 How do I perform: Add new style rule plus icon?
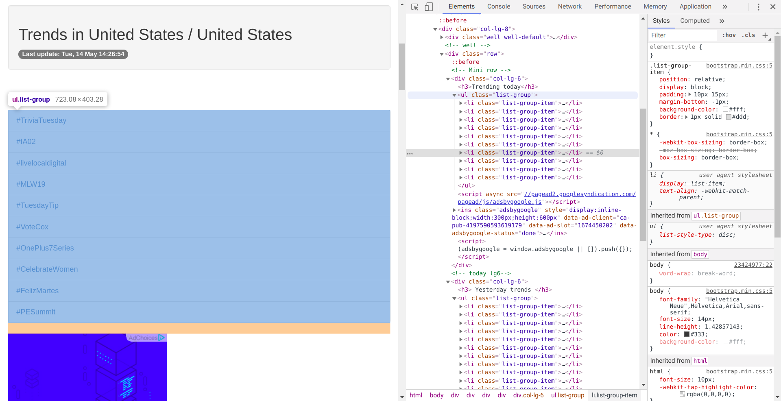pyautogui.click(x=765, y=35)
